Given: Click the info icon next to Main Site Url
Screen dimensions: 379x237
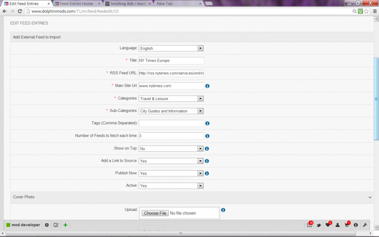Looking at the screenshot, I should click(x=208, y=86).
